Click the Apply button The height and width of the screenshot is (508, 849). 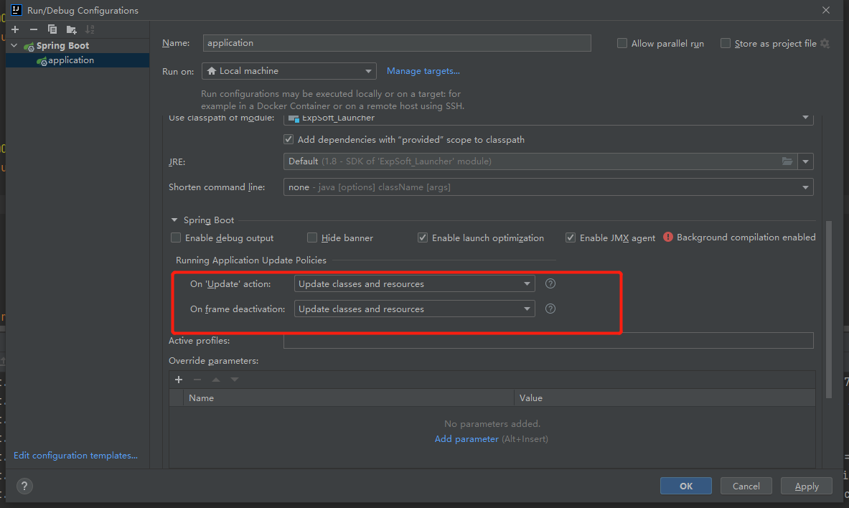coord(806,486)
